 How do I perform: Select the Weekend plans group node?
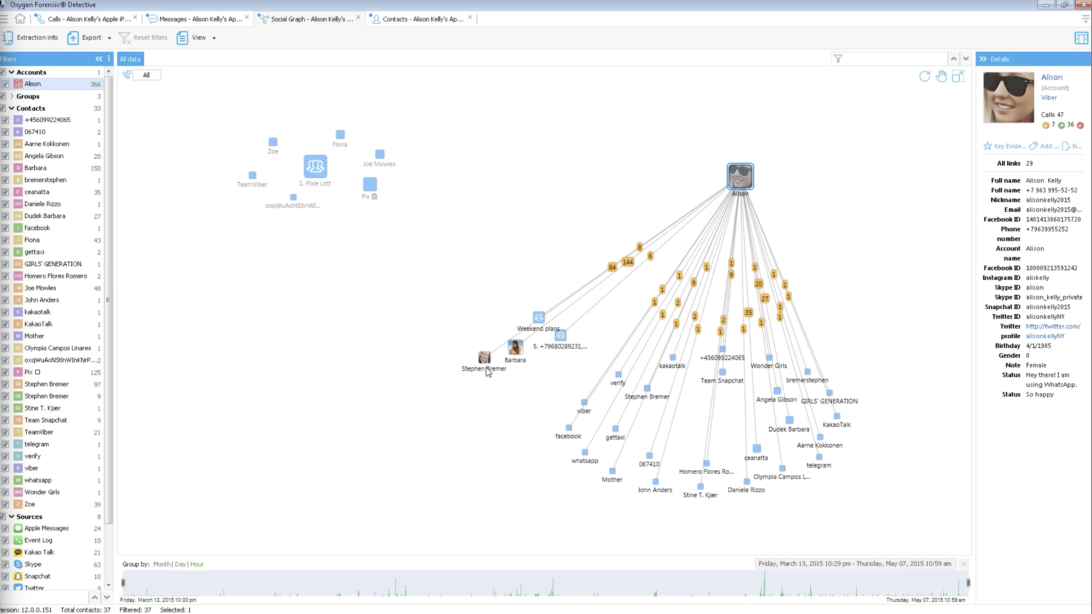click(x=539, y=317)
